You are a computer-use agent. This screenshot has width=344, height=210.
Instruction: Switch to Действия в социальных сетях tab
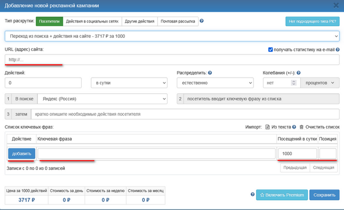pyautogui.click(x=93, y=22)
